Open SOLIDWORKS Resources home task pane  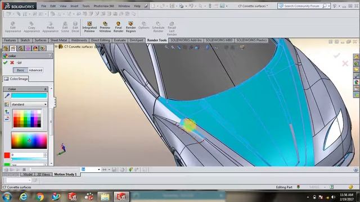356,57
